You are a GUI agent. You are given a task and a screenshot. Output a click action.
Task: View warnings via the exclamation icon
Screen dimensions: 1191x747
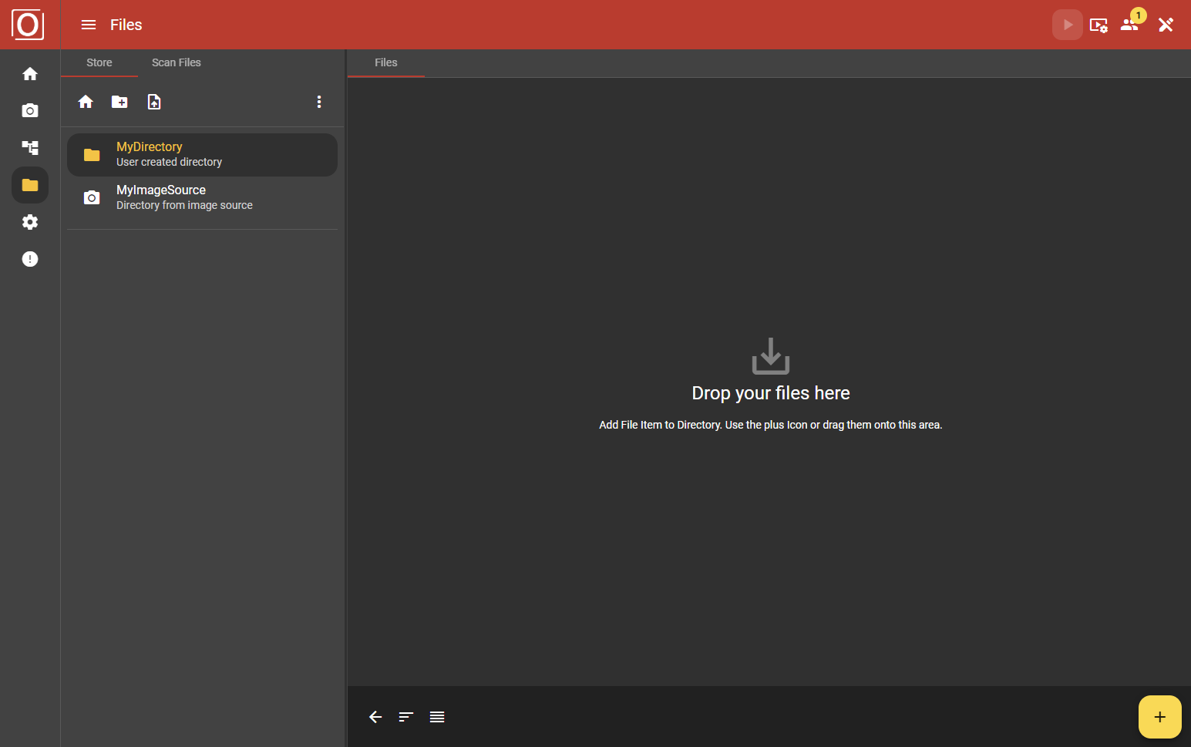click(x=29, y=258)
